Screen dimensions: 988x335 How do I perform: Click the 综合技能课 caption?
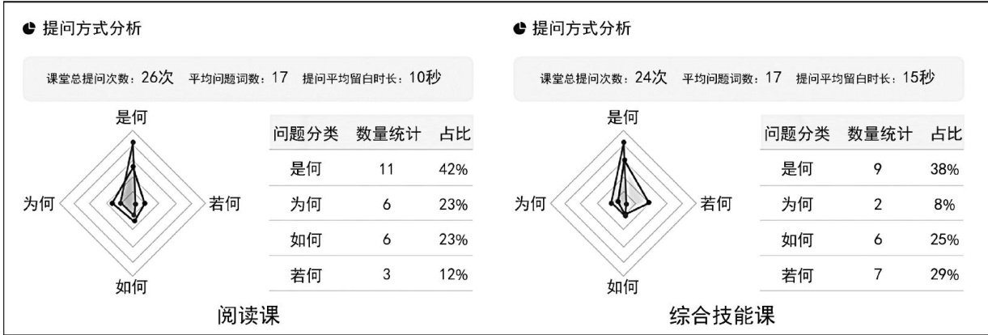click(x=723, y=315)
